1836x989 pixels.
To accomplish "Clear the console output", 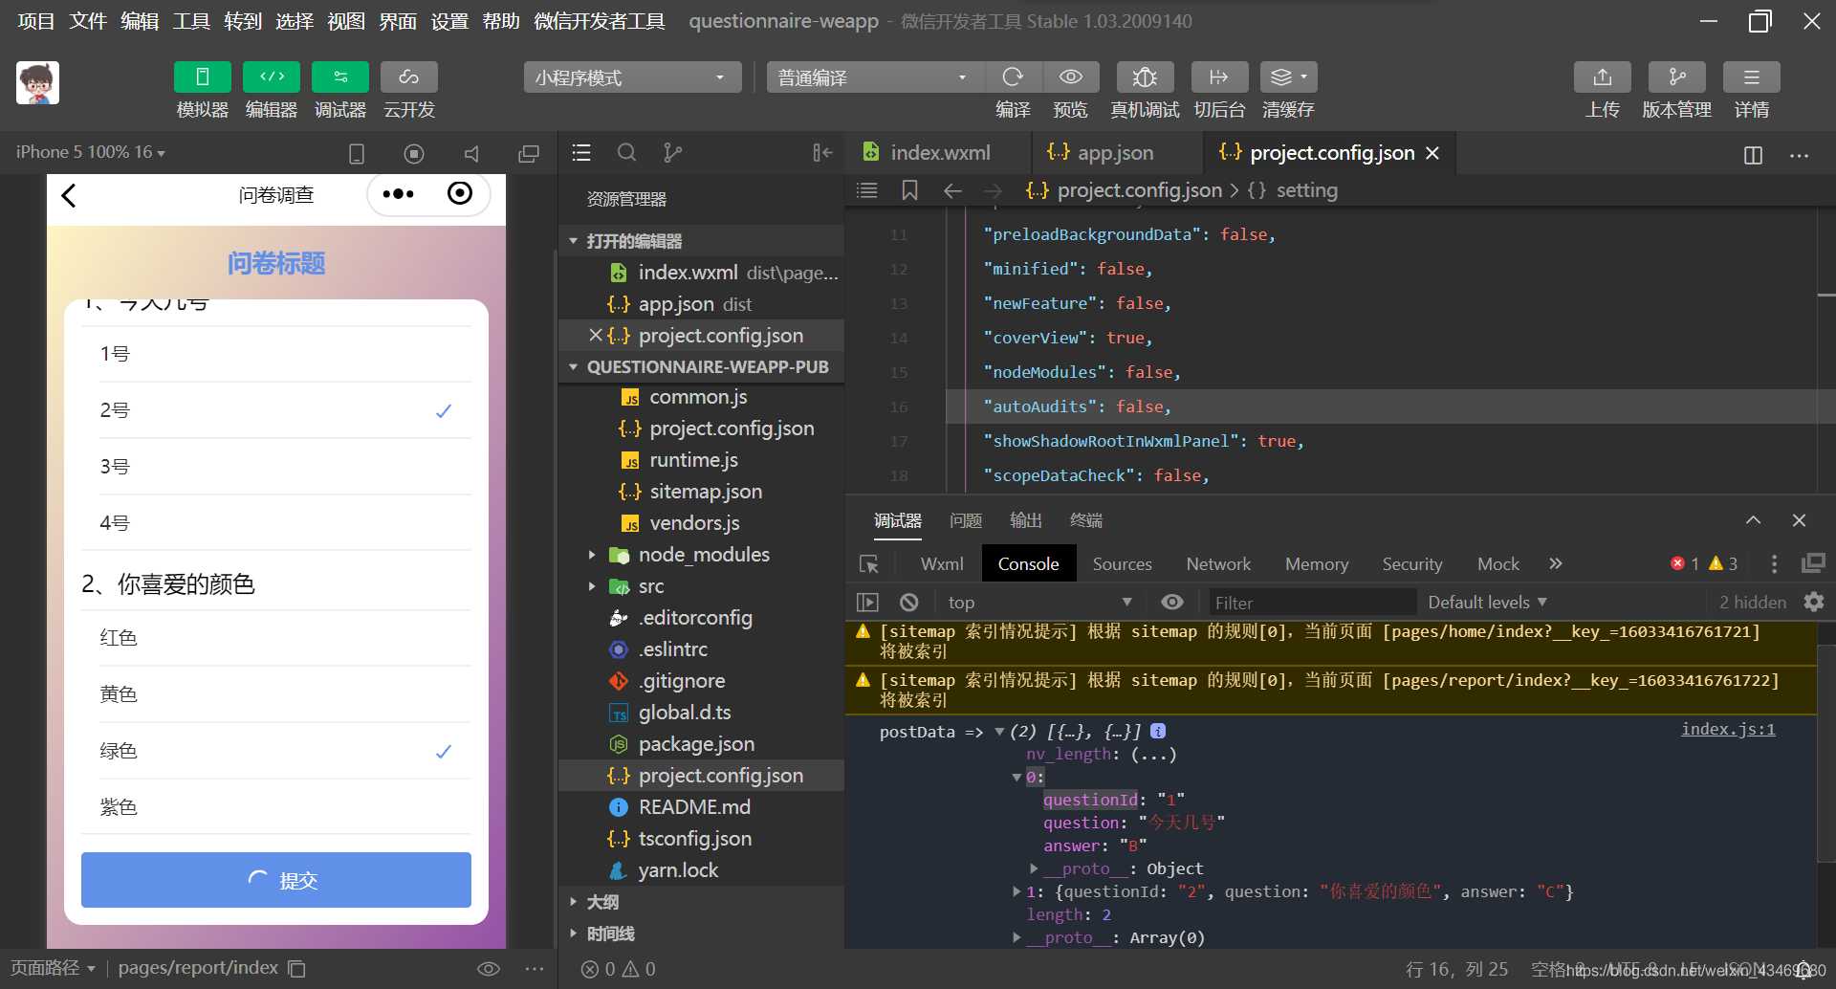I will (909, 603).
